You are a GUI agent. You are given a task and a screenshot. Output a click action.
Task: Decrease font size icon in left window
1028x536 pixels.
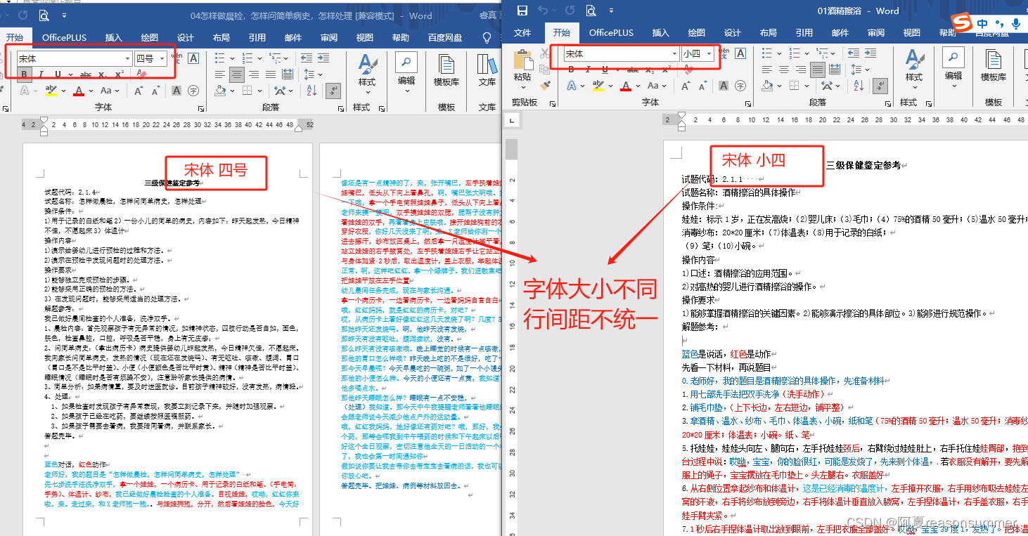[155, 91]
